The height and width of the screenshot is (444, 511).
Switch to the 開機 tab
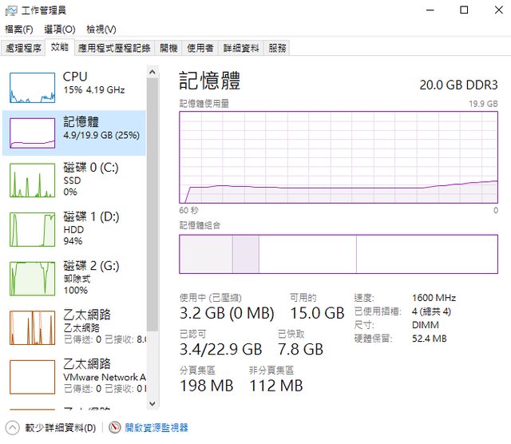tap(168, 48)
